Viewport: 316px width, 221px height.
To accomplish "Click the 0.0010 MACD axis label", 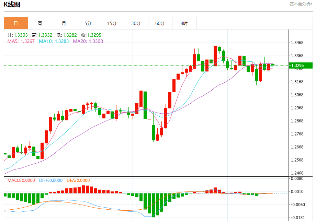I will 298,191.
